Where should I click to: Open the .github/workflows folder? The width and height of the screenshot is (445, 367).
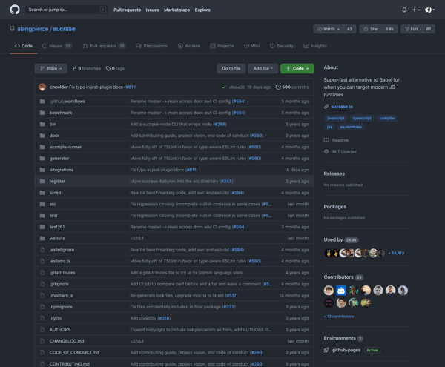point(67,102)
